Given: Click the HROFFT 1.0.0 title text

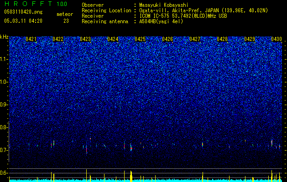Looking at the screenshot, I should point(36,4).
